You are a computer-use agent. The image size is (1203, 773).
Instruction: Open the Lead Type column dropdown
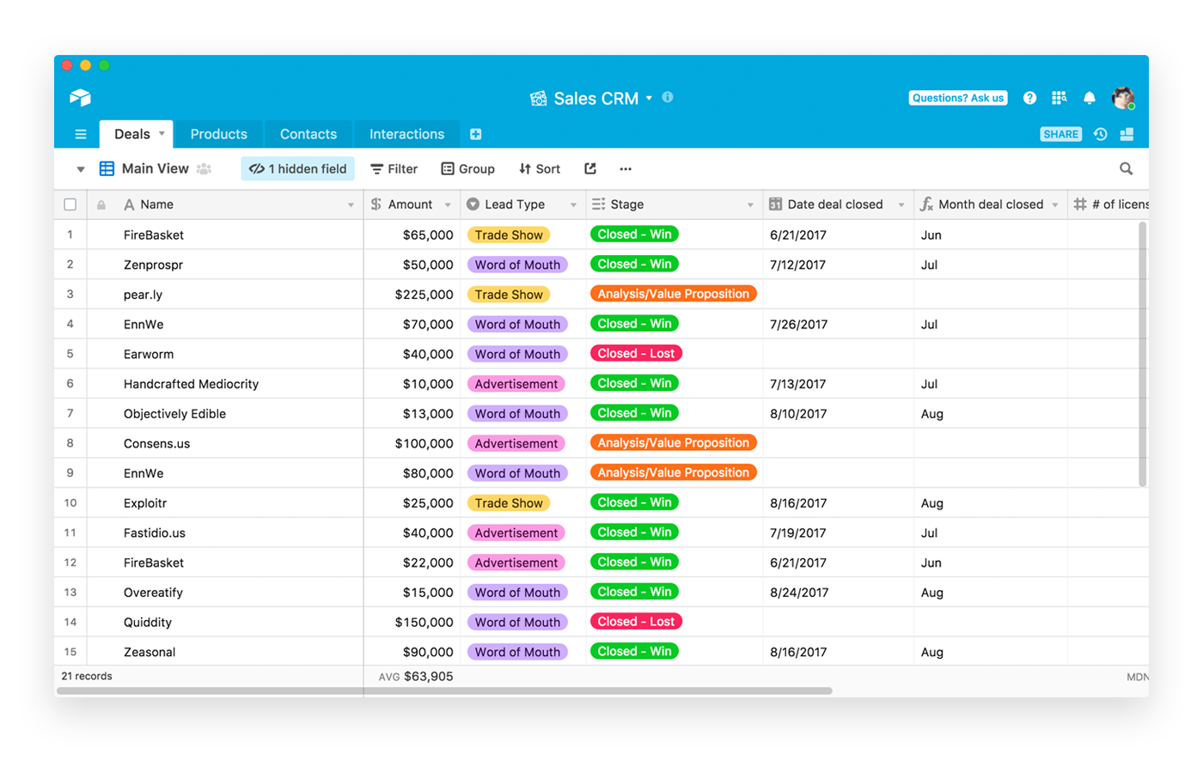point(573,205)
